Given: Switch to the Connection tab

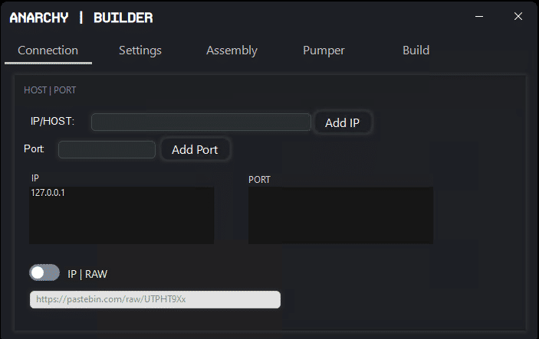Looking at the screenshot, I should tap(48, 51).
